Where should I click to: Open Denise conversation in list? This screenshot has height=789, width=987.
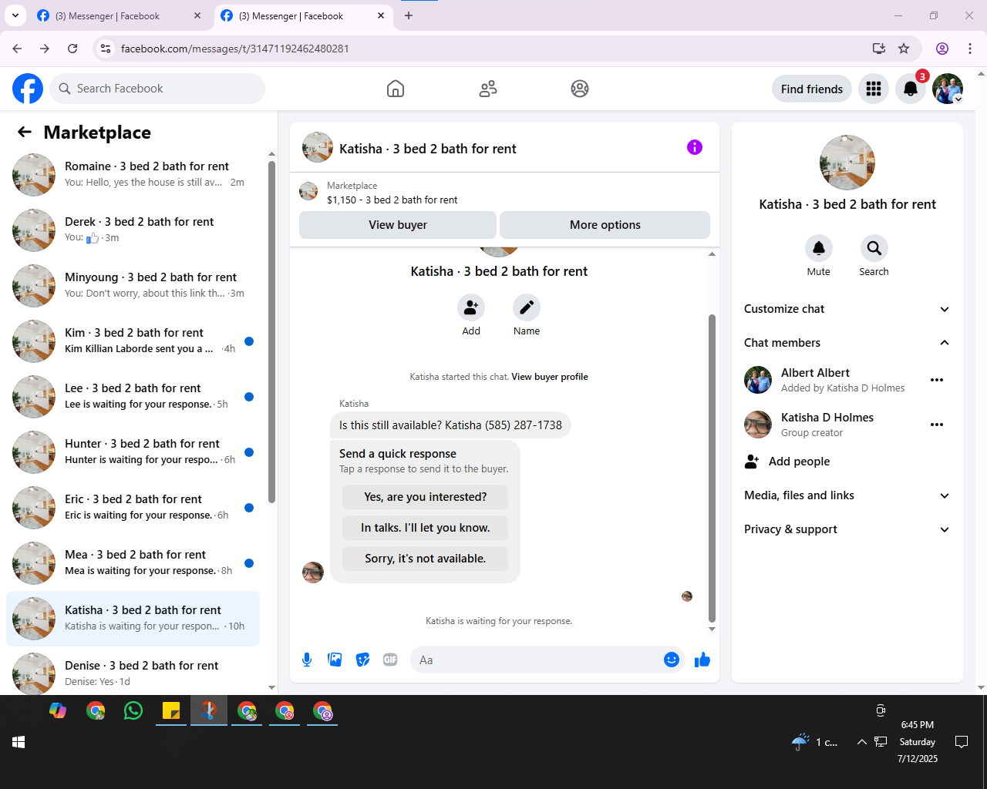[133, 672]
